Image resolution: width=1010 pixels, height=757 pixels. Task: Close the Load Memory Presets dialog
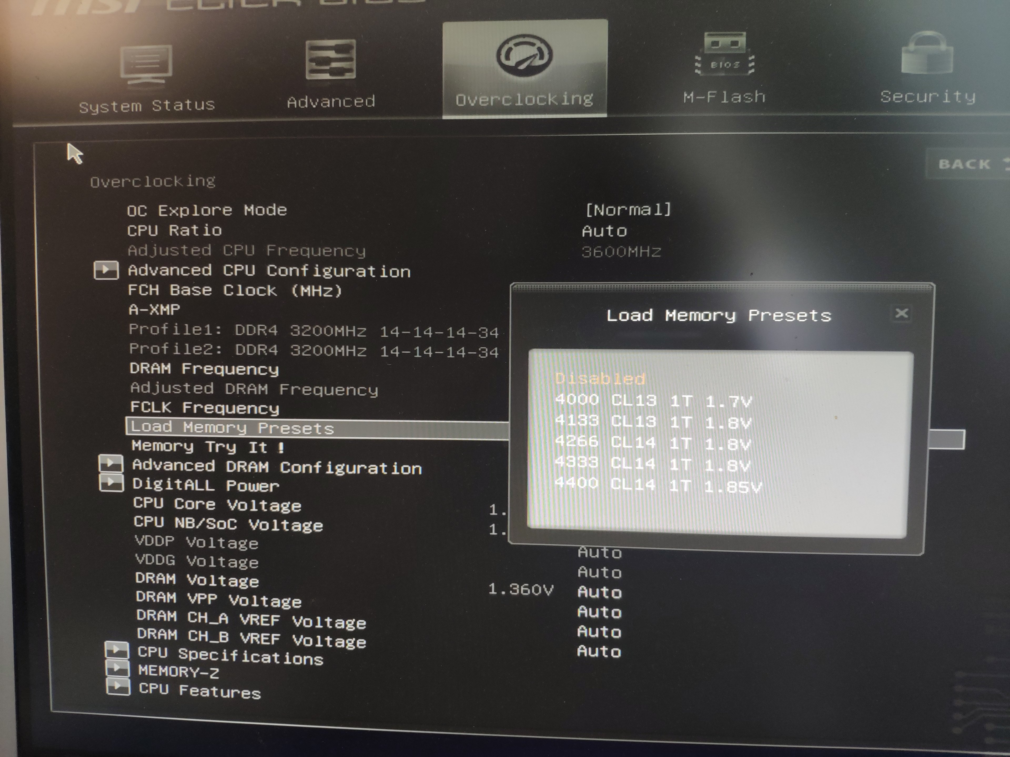pyautogui.click(x=901, y=313)
